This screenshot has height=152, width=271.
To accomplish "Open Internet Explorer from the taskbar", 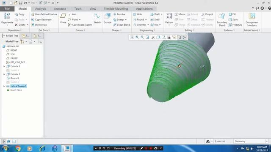I will click(42, 148).
